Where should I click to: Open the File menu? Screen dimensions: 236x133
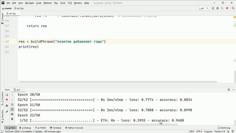pos(8,3)
